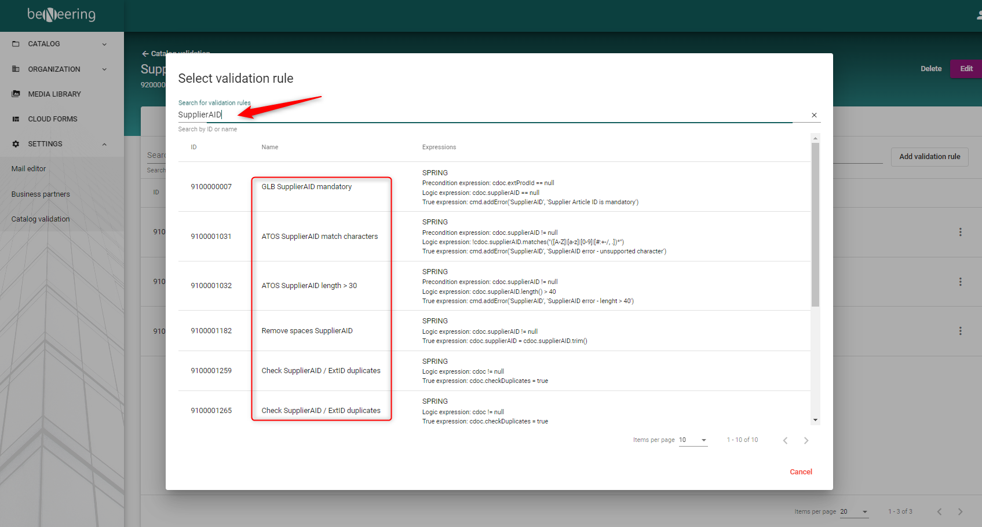This screenshot has width=982, height=527.
Task: Expand the Catalog menu chevron
Action: click(x=104, y=44)
